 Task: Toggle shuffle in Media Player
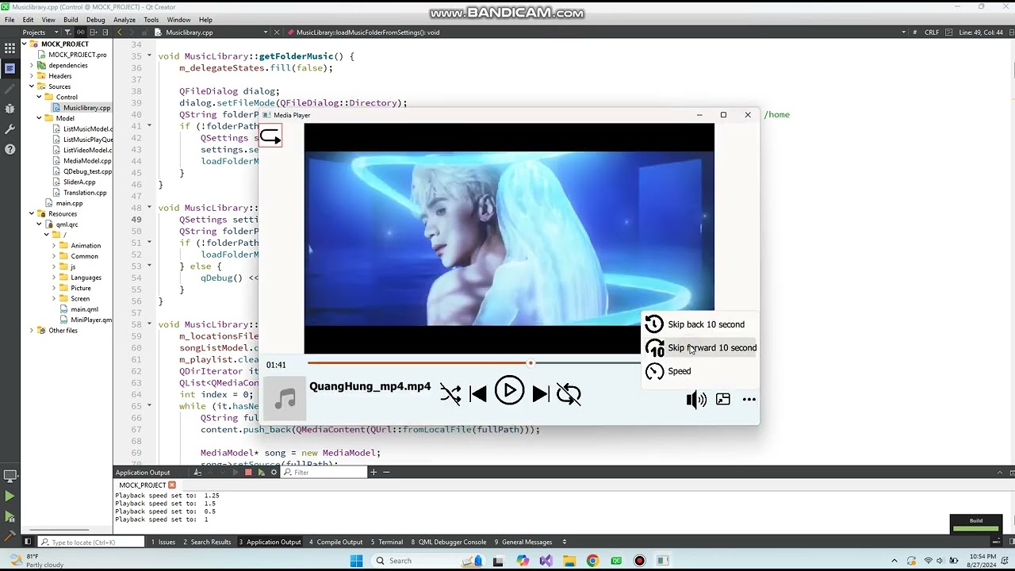(x=450, y=394)
